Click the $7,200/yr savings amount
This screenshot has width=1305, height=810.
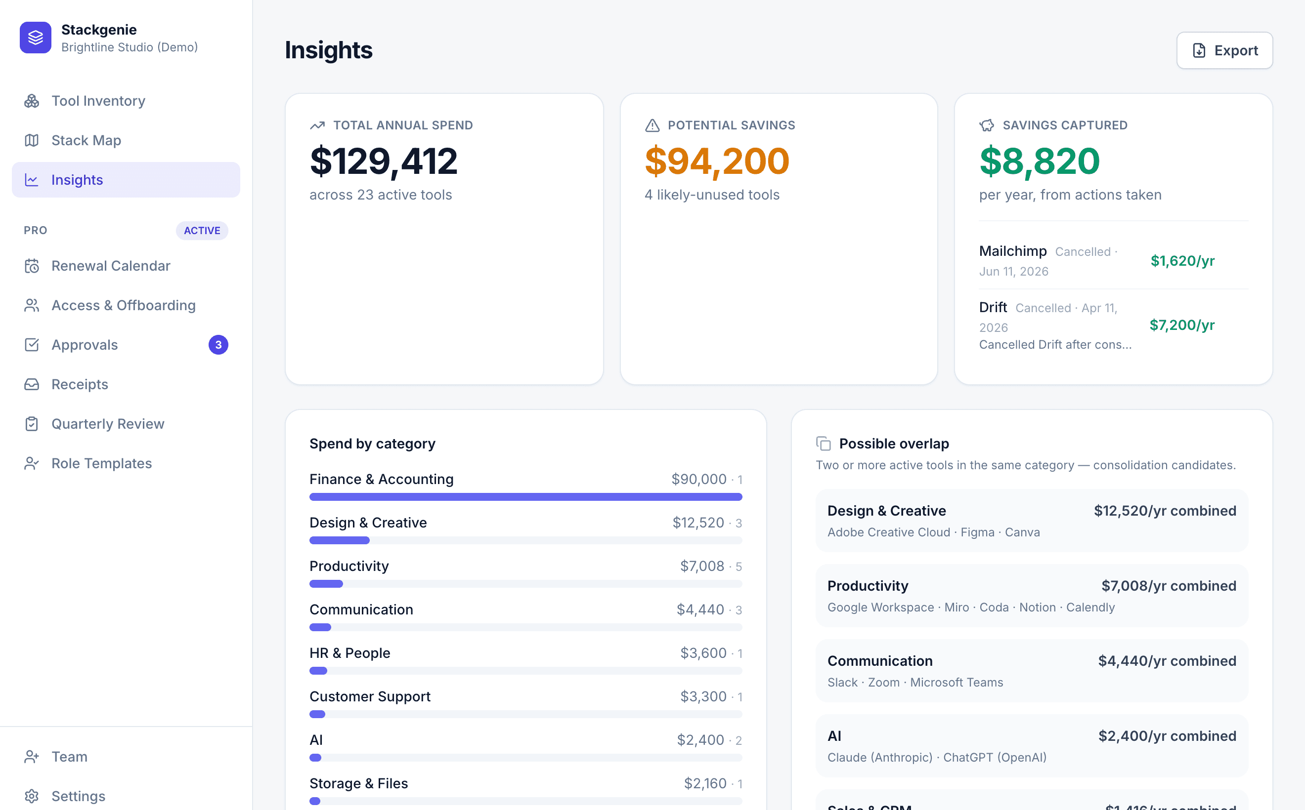[1182, 325]
